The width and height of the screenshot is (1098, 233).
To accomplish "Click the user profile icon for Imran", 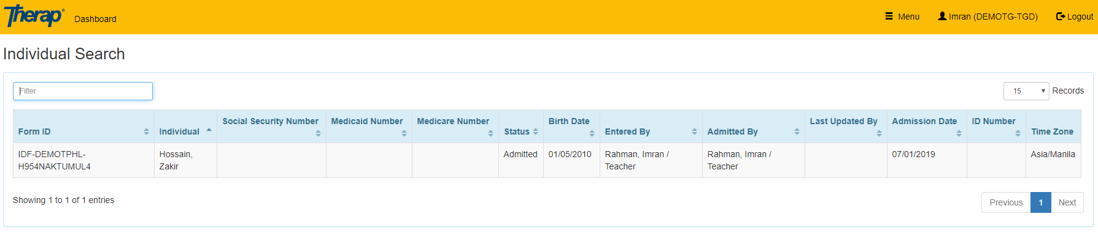I will (942, 17).
